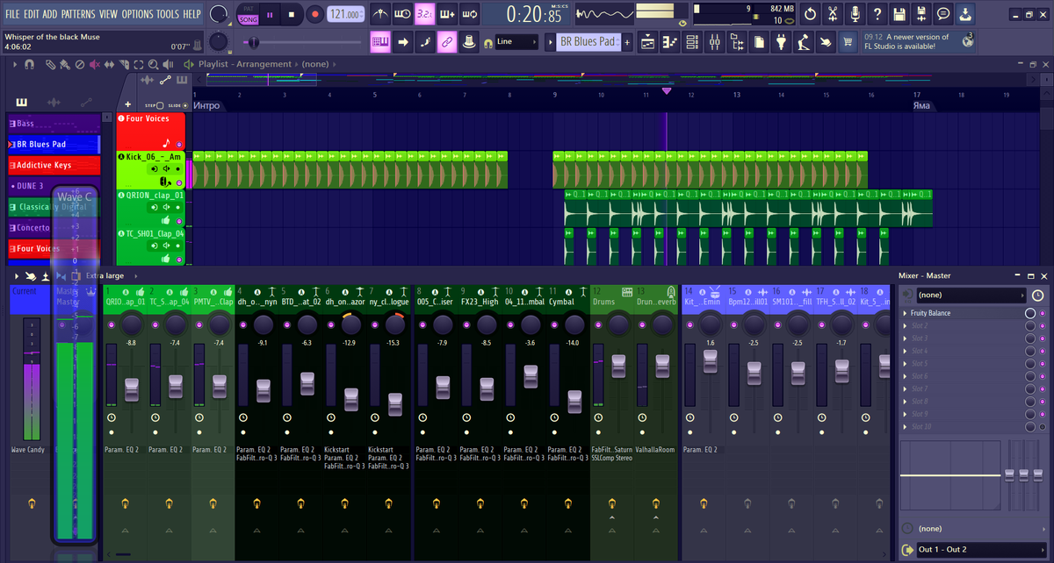Open the OPTIONS menu
Screen dimensions: 1054x563
(137, 14)
